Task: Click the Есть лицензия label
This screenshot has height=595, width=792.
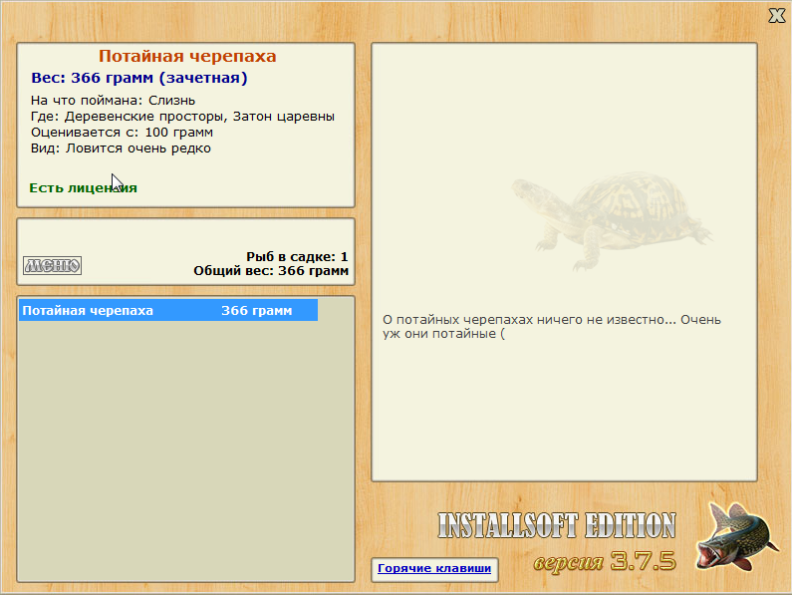Action: (84, 188)
